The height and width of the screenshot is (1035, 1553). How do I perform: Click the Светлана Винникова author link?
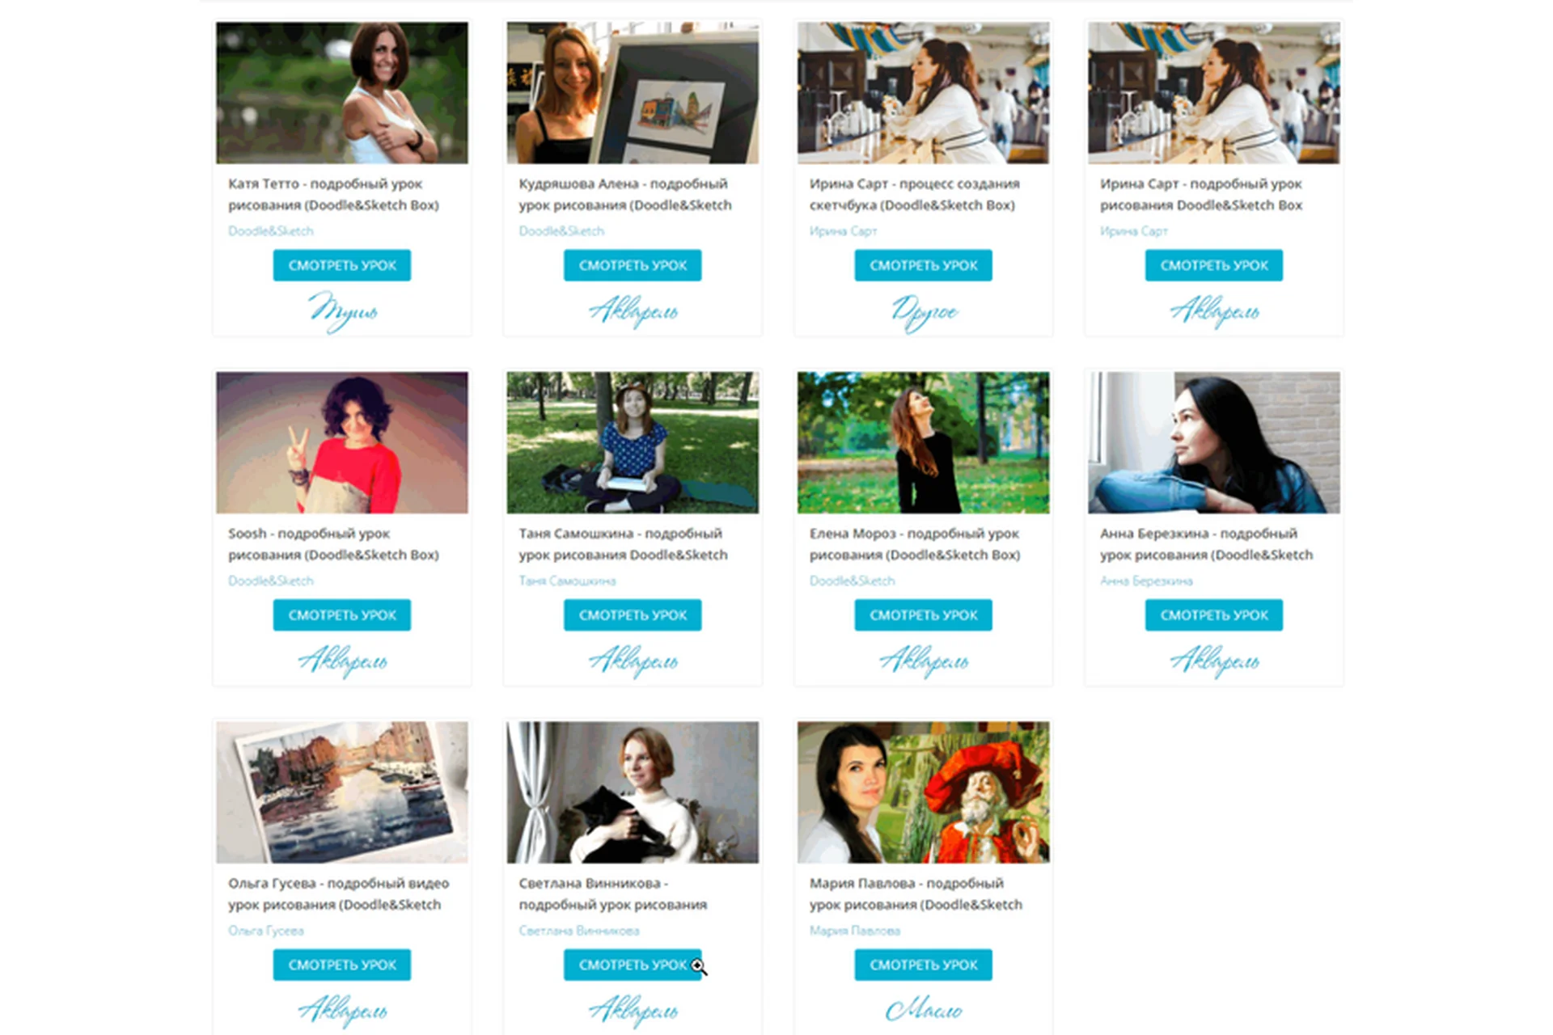coord(579,931)
